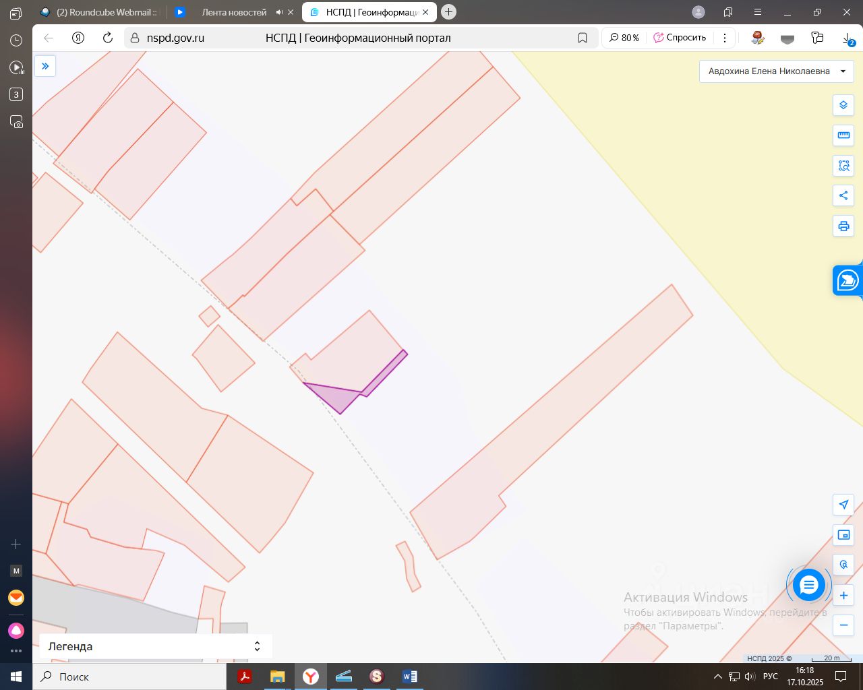The height and width of the screenshot is (690, 863).
Task: Open the blue chat support bubble
Action: [808, 585]
